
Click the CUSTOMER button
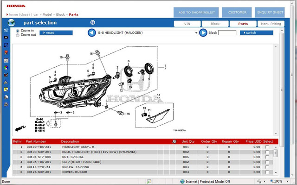coord(237,13)
